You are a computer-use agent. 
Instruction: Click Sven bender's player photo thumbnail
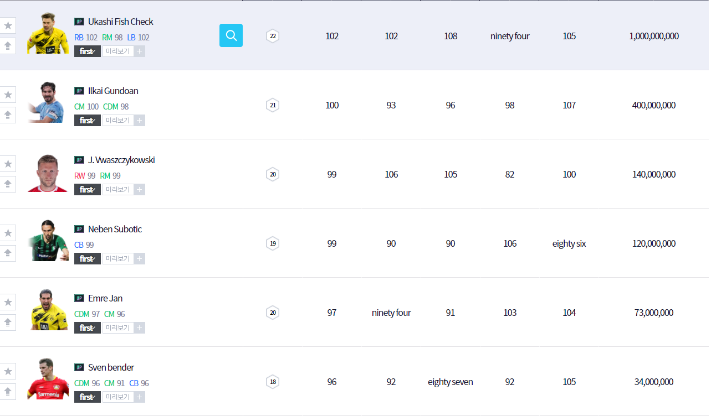point(48,379)
